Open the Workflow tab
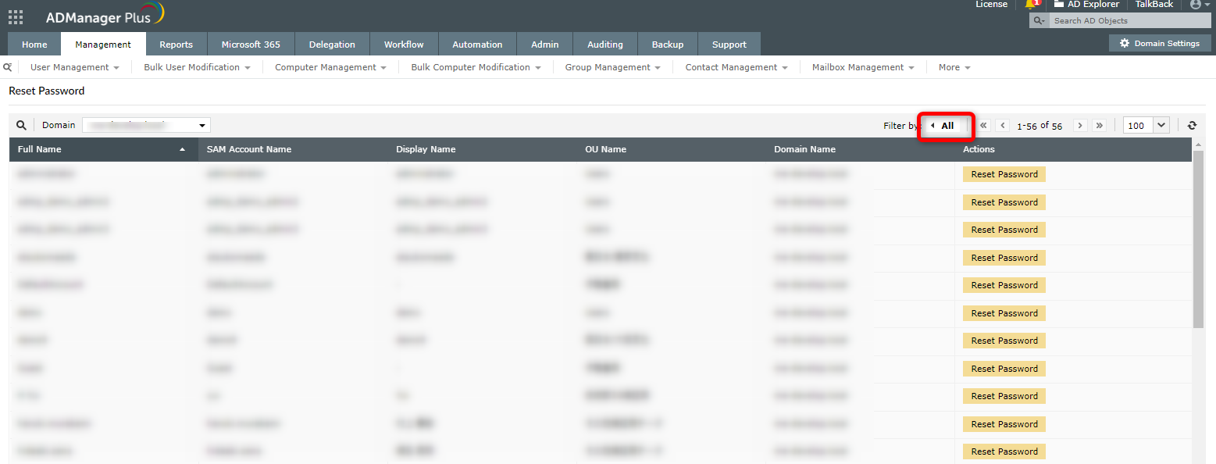Screen dimensions: 1216x464 (x=404, y=45)
